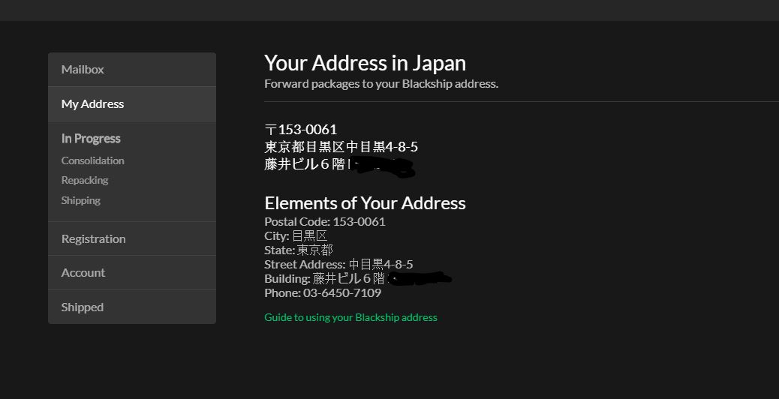This screenshot has height=399, width=779.
Task: Click the 藤井ビル6階 line in top address block
Action: 305,164
